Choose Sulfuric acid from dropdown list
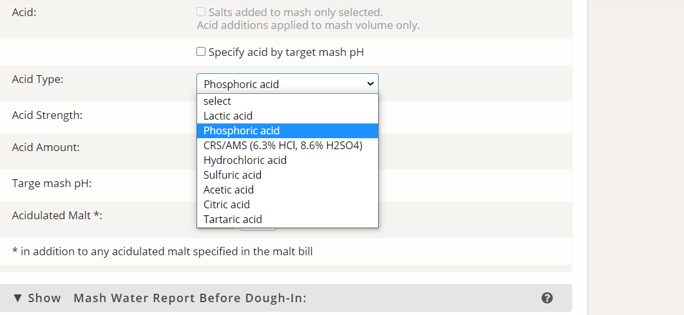 (287, 175)
